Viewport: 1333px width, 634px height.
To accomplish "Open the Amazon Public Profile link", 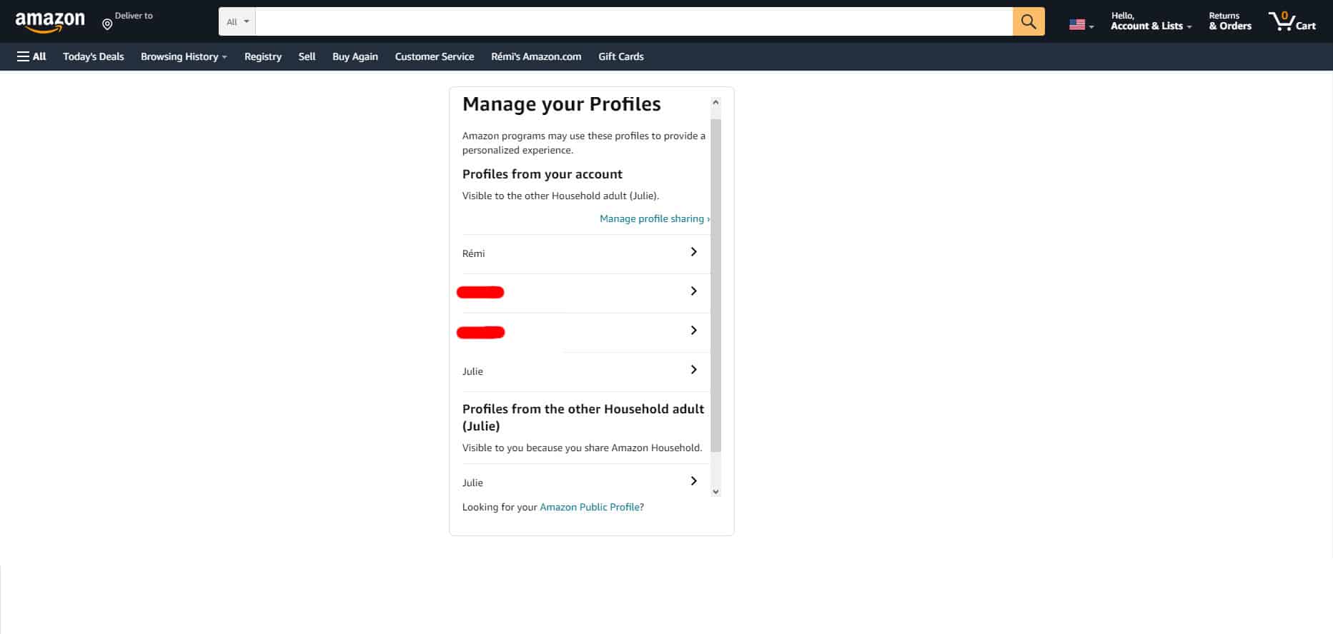I will pos(590,507).
